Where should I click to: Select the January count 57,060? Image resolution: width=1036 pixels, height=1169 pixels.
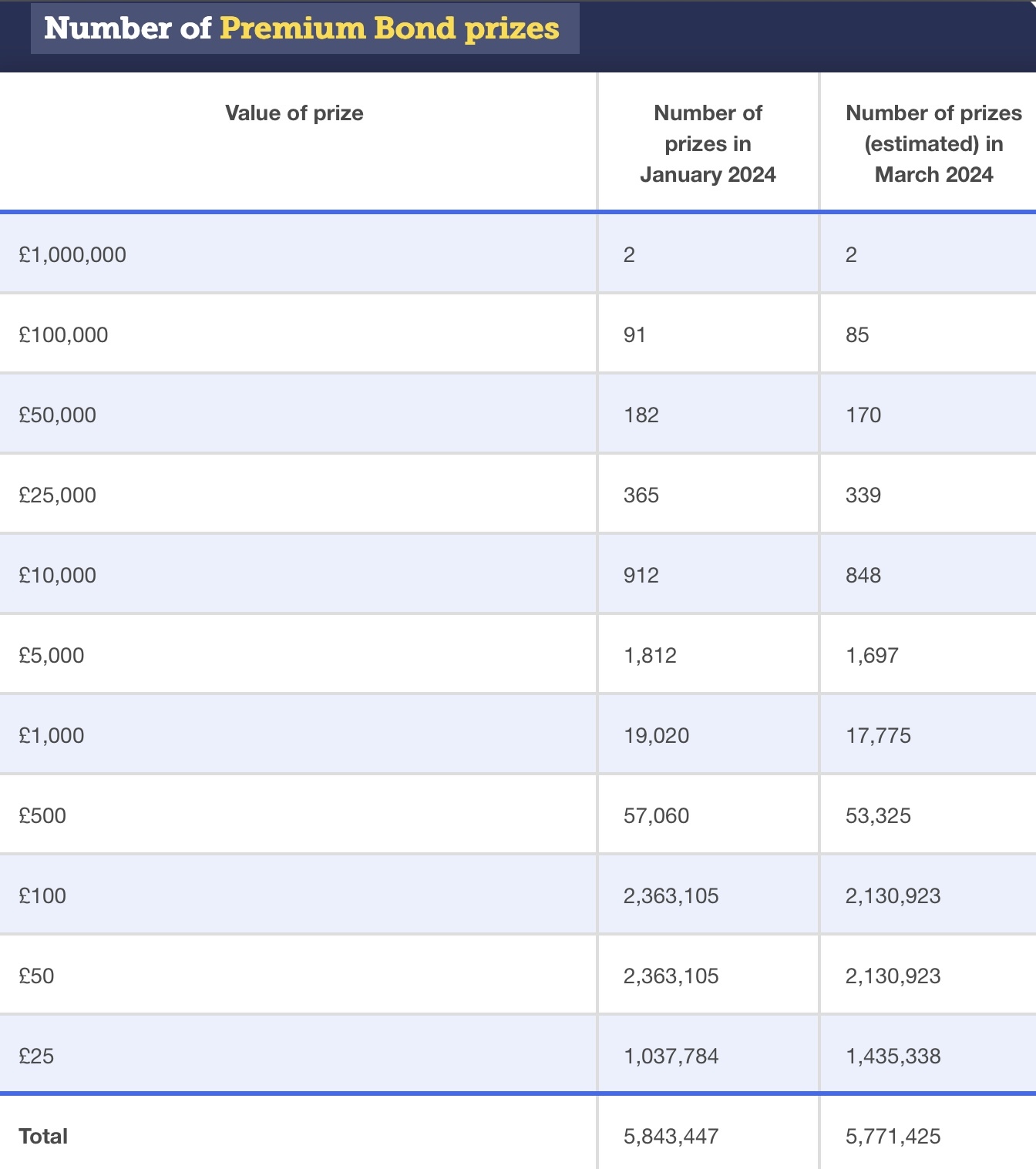pyautogui.click(x=656, y=816)
